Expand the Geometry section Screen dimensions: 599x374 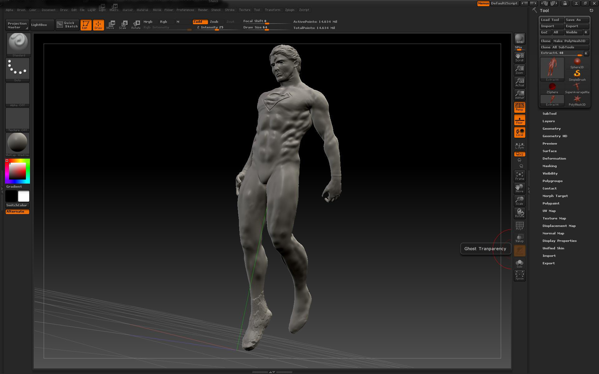(x=552, y=128)
